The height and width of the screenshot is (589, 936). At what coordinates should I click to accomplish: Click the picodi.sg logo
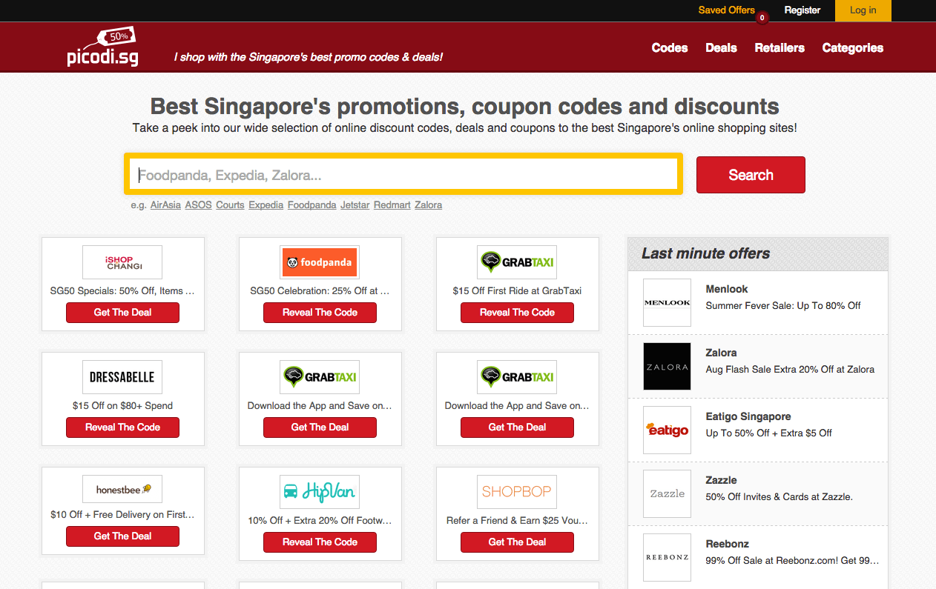tap(102, 47)
